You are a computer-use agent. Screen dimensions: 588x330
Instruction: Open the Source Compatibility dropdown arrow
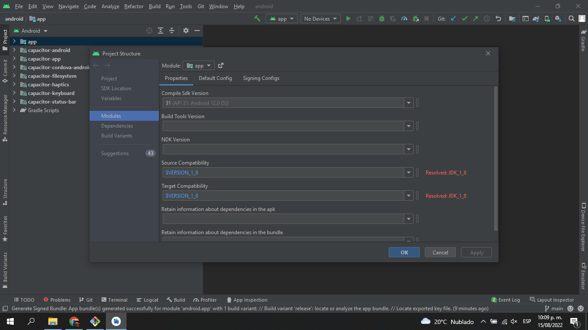(409, 172)
